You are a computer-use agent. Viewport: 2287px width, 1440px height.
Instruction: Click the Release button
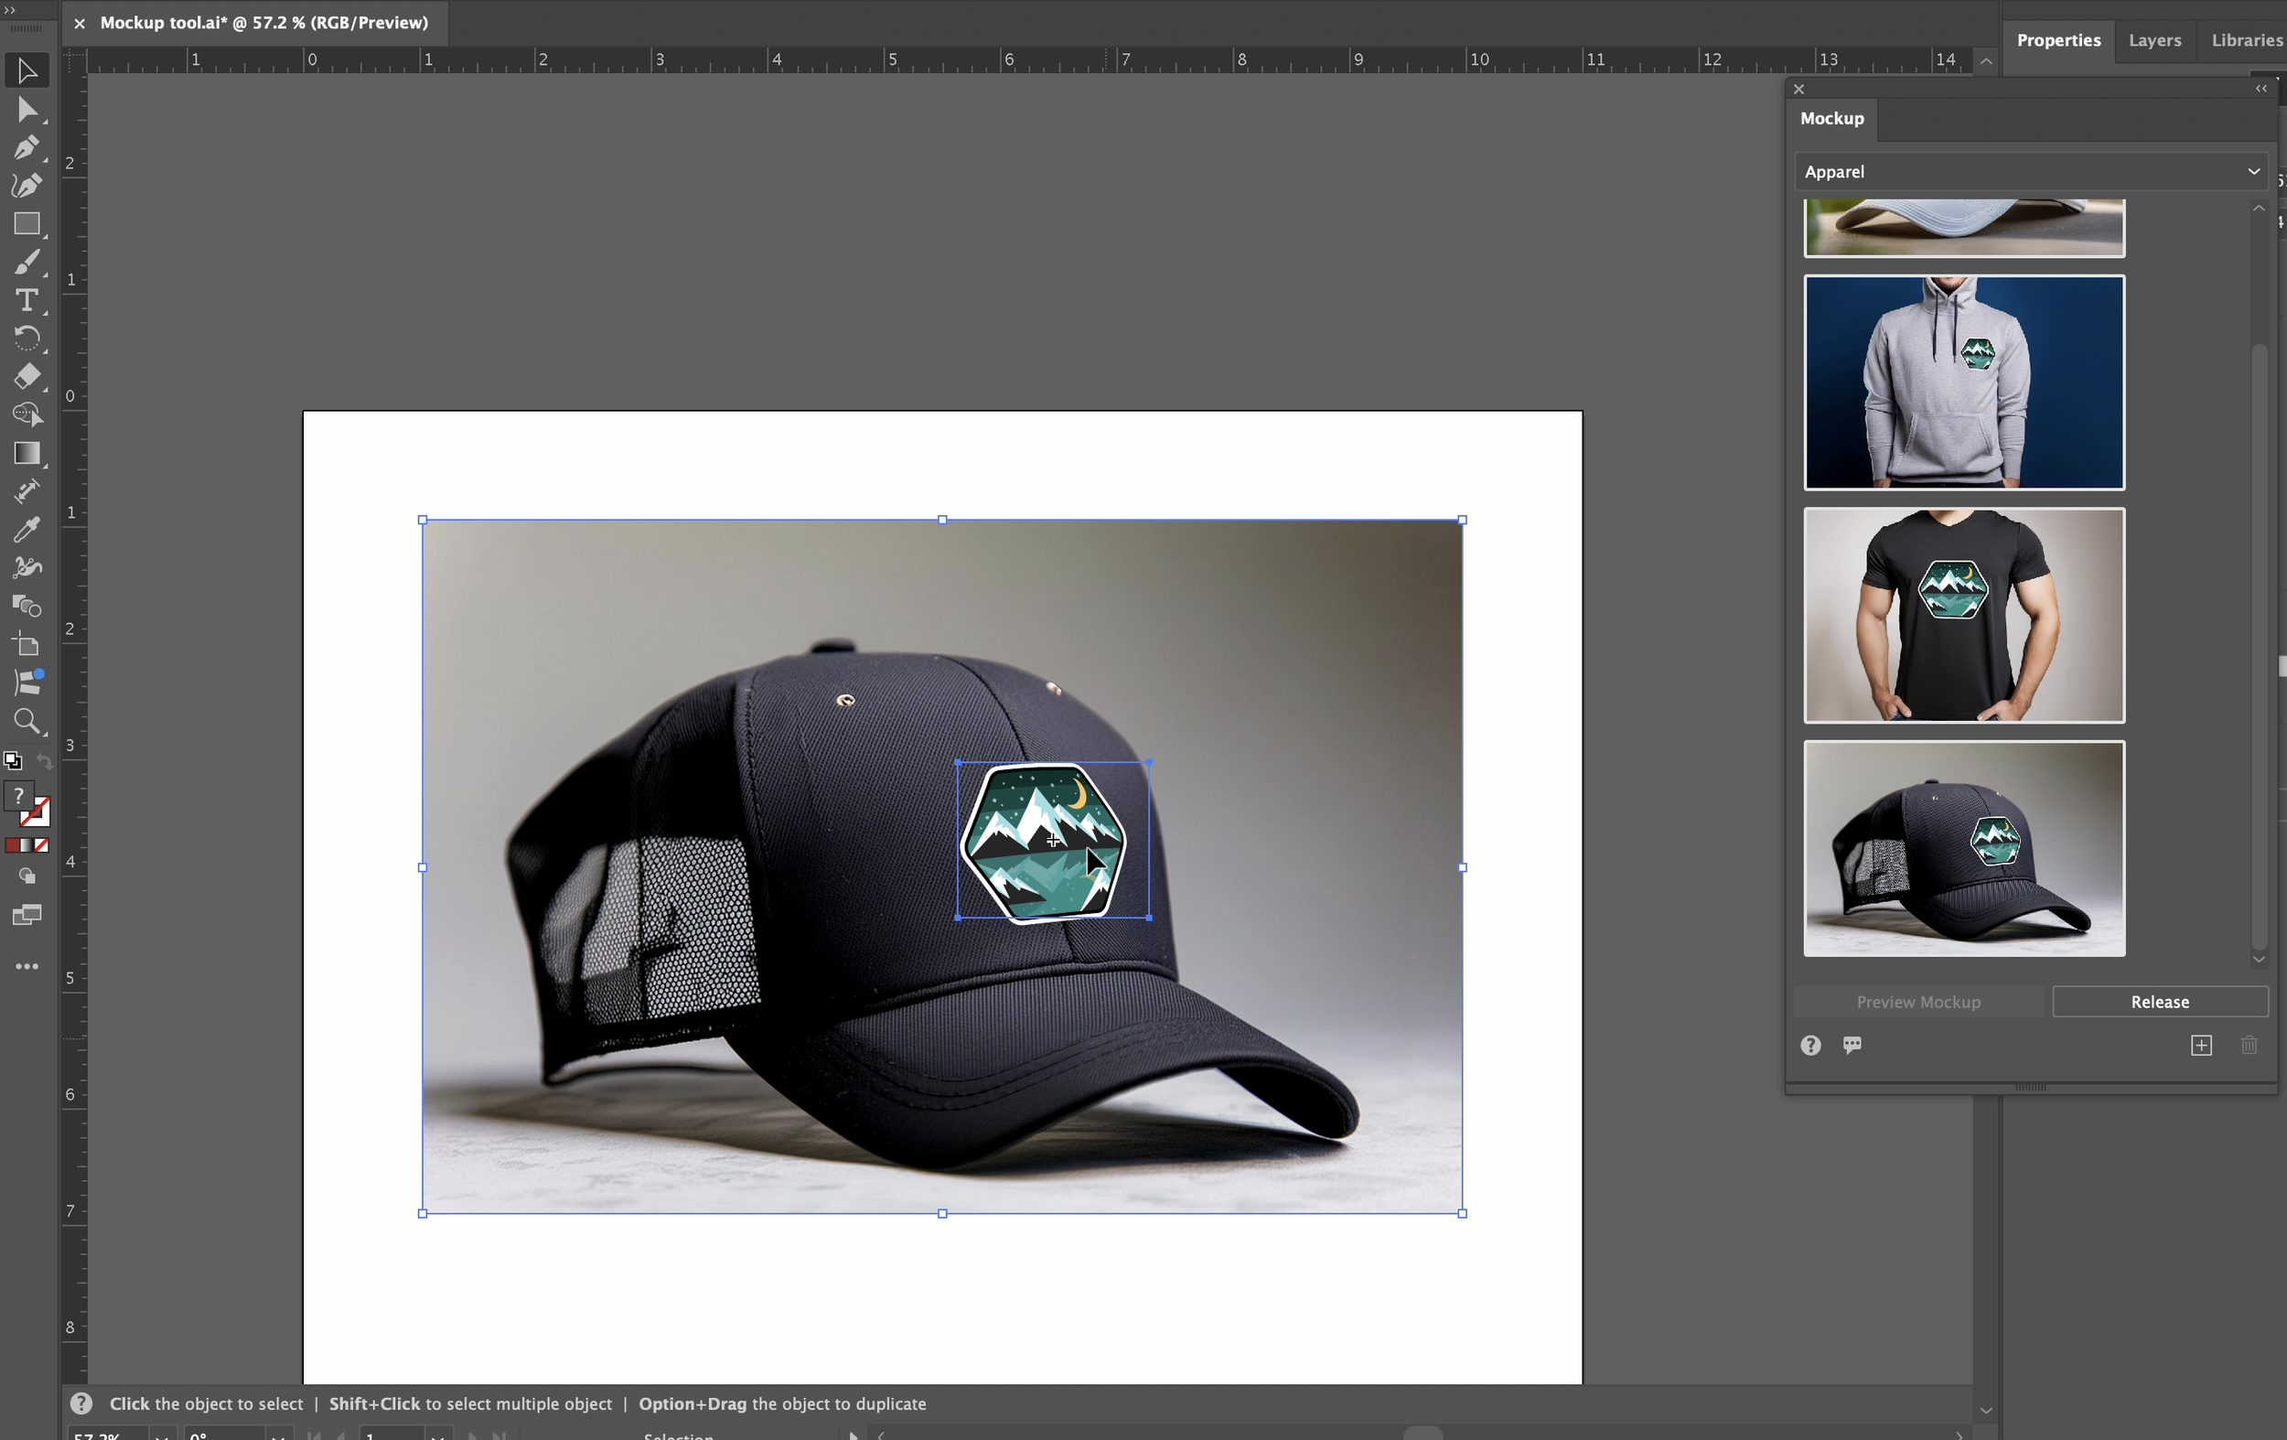pos(2160,1001)
